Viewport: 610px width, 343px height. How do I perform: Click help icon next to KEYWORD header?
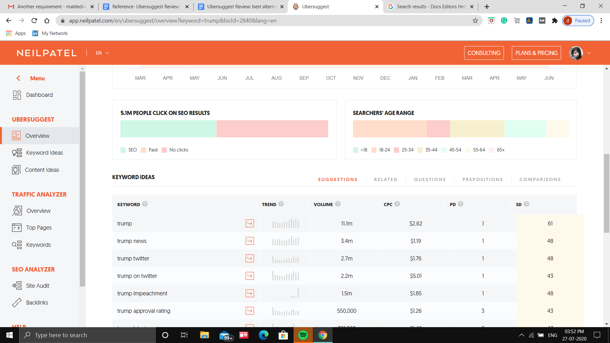point(145,204)
